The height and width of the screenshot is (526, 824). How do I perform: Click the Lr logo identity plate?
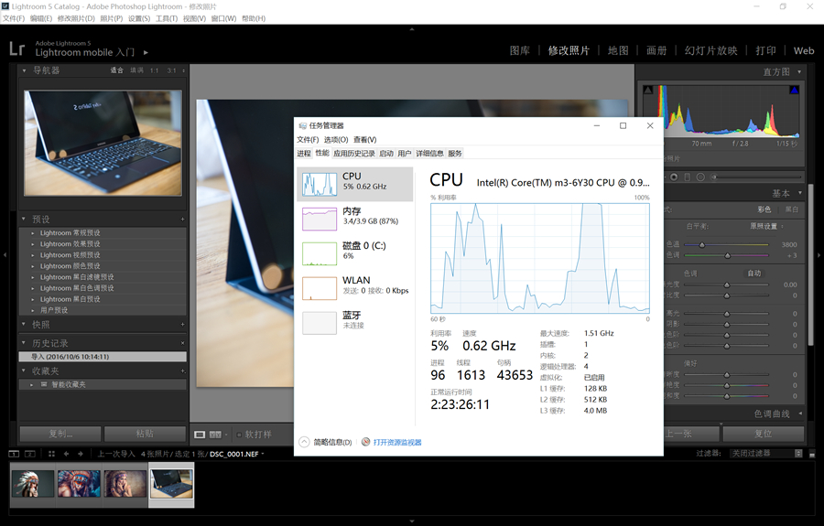pos(16,48)
